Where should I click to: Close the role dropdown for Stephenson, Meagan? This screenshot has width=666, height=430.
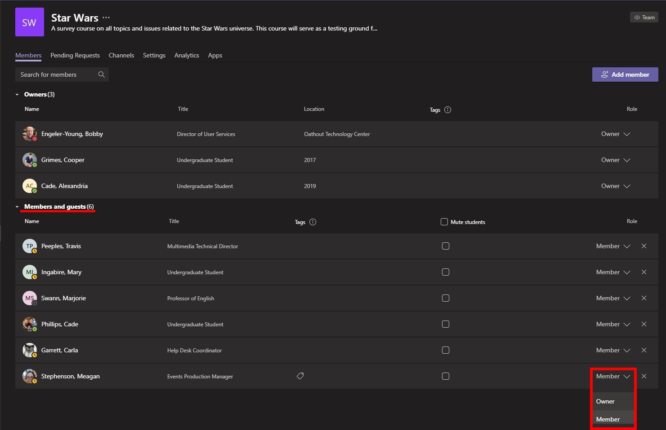(613, 376)
